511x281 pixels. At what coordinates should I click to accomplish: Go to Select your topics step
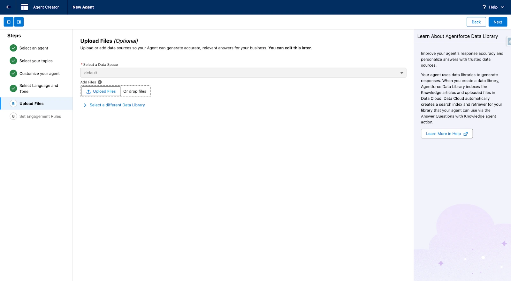36,61
